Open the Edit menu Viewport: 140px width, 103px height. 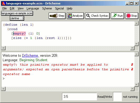click(x=12, y=8)
